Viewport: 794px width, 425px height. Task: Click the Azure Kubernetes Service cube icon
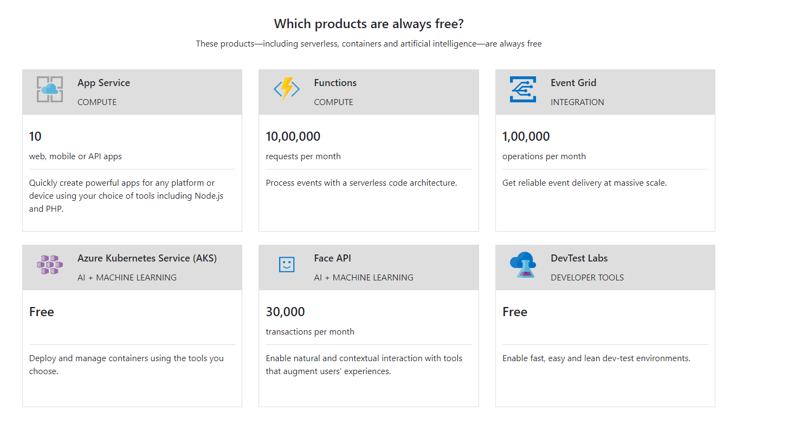50,265
